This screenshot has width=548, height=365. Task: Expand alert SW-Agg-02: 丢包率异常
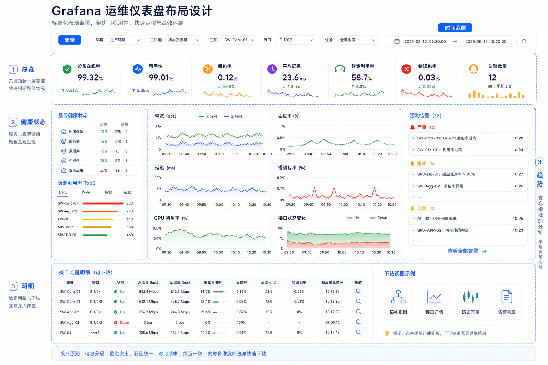[468, 186]
